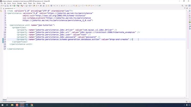Close the persistence.xml editor tab
Viewport: 191px width, 107px height.
tap(15, 8)
